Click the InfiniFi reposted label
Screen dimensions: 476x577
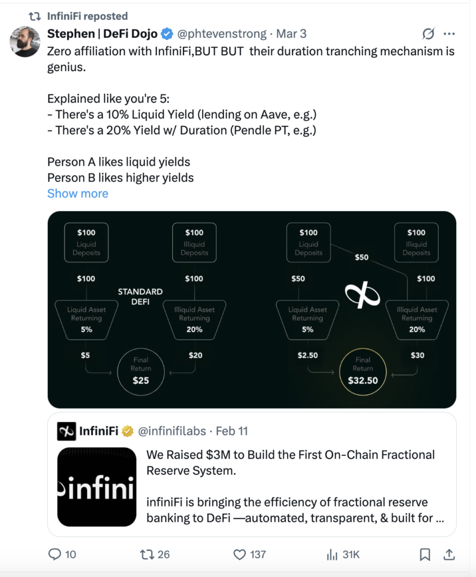[87, 16]
